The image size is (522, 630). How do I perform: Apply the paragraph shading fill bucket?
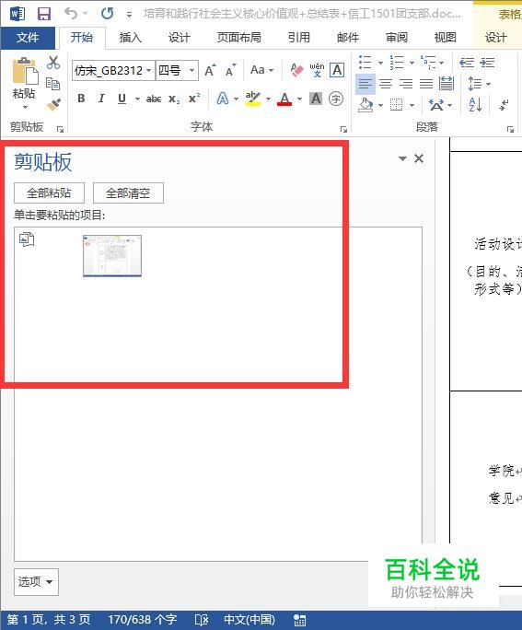[x=365, y=105]
